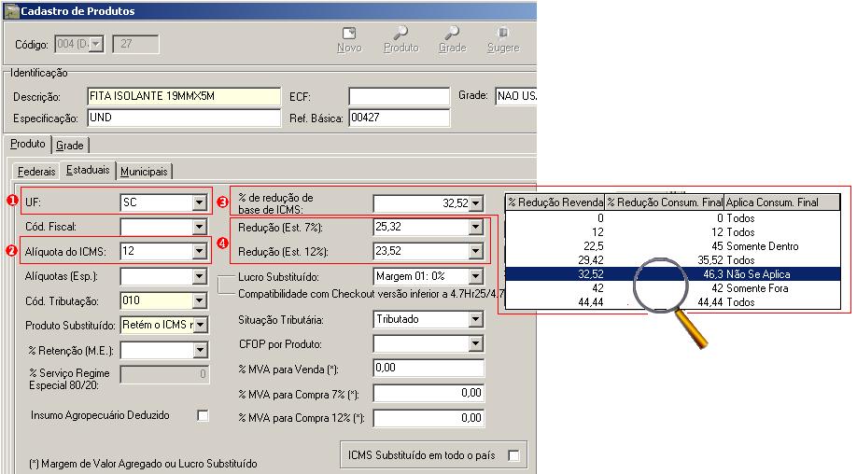This screenshot has height=474, width=857.
Task: Expand the Redução (Est. 12%) dropdown
Action: (476, 251)
